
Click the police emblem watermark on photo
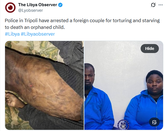(x=123, y=125)
